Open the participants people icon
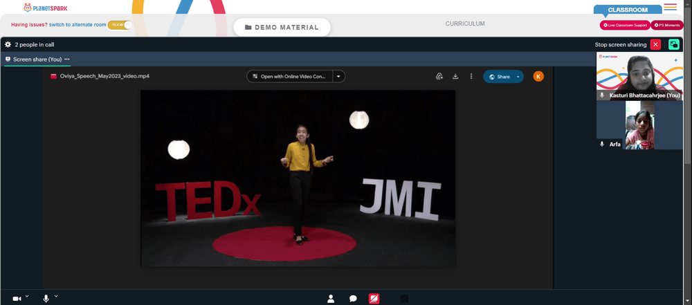The image size is (692, 305). tap(331, 299)
